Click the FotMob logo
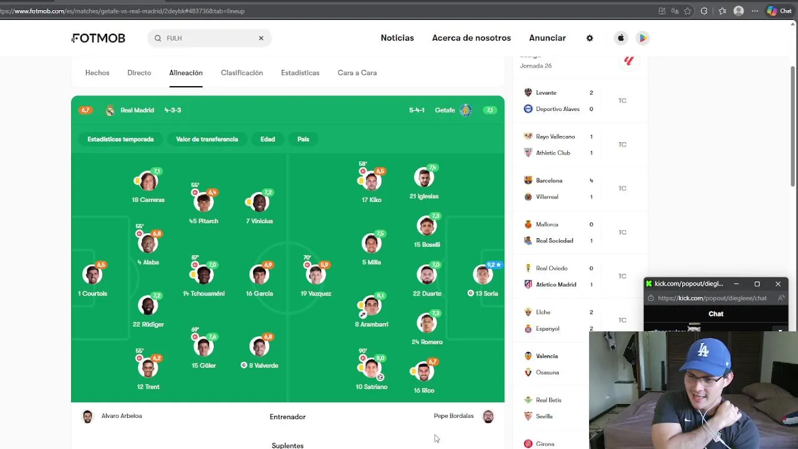Viewport: 798px width, 449px height. [98, 38]
